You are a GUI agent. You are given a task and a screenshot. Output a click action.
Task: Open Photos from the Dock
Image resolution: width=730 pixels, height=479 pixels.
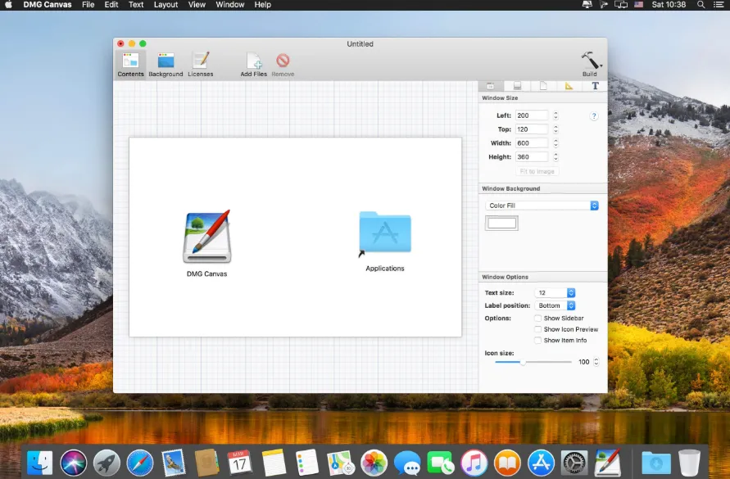point(374,463)
